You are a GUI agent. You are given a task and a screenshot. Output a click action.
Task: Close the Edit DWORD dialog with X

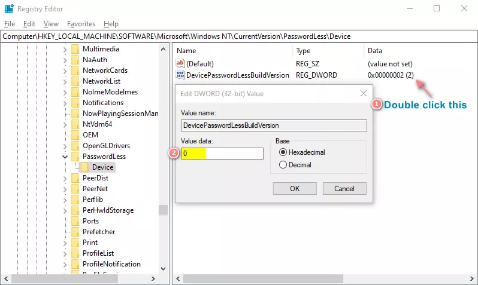(x=364, y=93)
